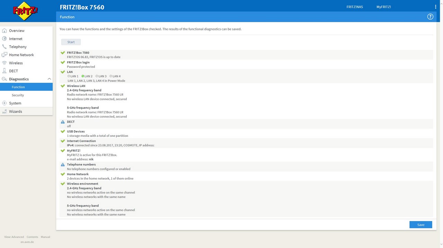Image resolution: width=443 pixels, height=248 pixels.
Task: Click the 'Function' page header text
Action: tap(67, 17)
